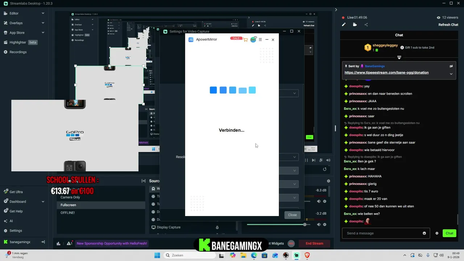464x261 pixels.
Task: Open the mixer settings gear
Action: [x=328, y=181]
